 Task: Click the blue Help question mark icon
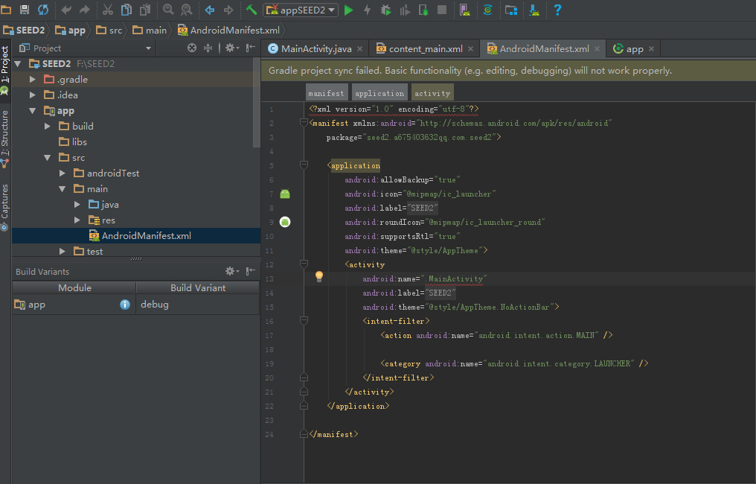click(557, 10)
